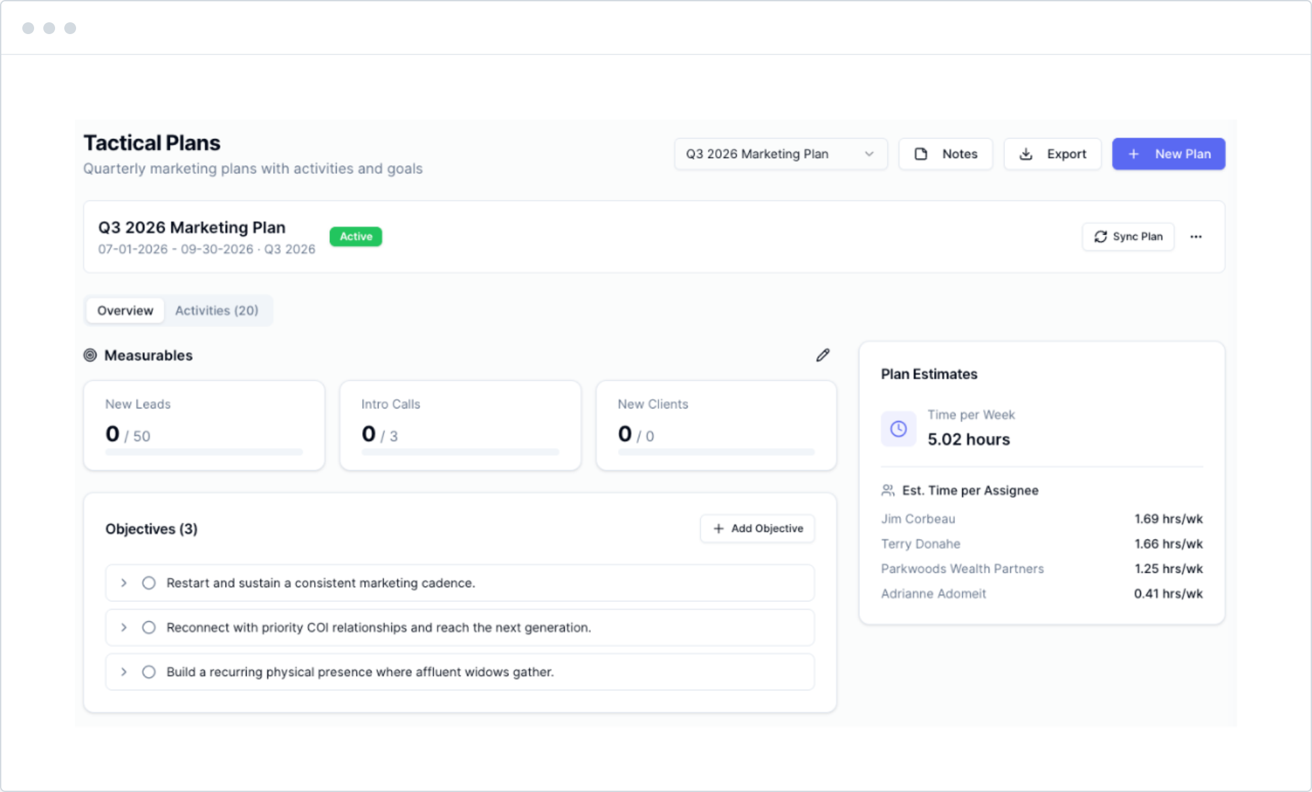Click assignee name 'Terry Donahe'

(920, 544)
